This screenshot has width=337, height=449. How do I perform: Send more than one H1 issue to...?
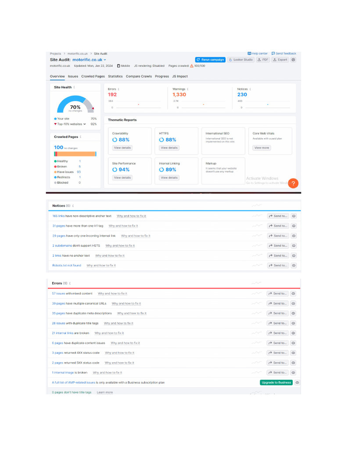coord(278,226)
